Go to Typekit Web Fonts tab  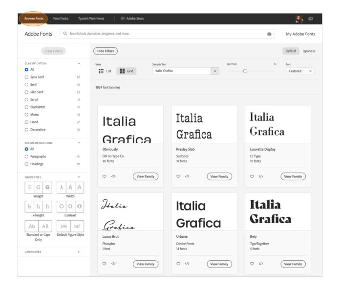(91, 19)
